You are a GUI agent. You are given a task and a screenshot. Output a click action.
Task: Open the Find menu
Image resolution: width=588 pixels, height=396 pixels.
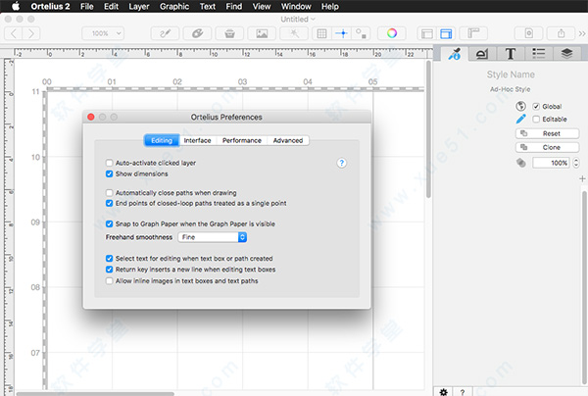coord(233,7)
